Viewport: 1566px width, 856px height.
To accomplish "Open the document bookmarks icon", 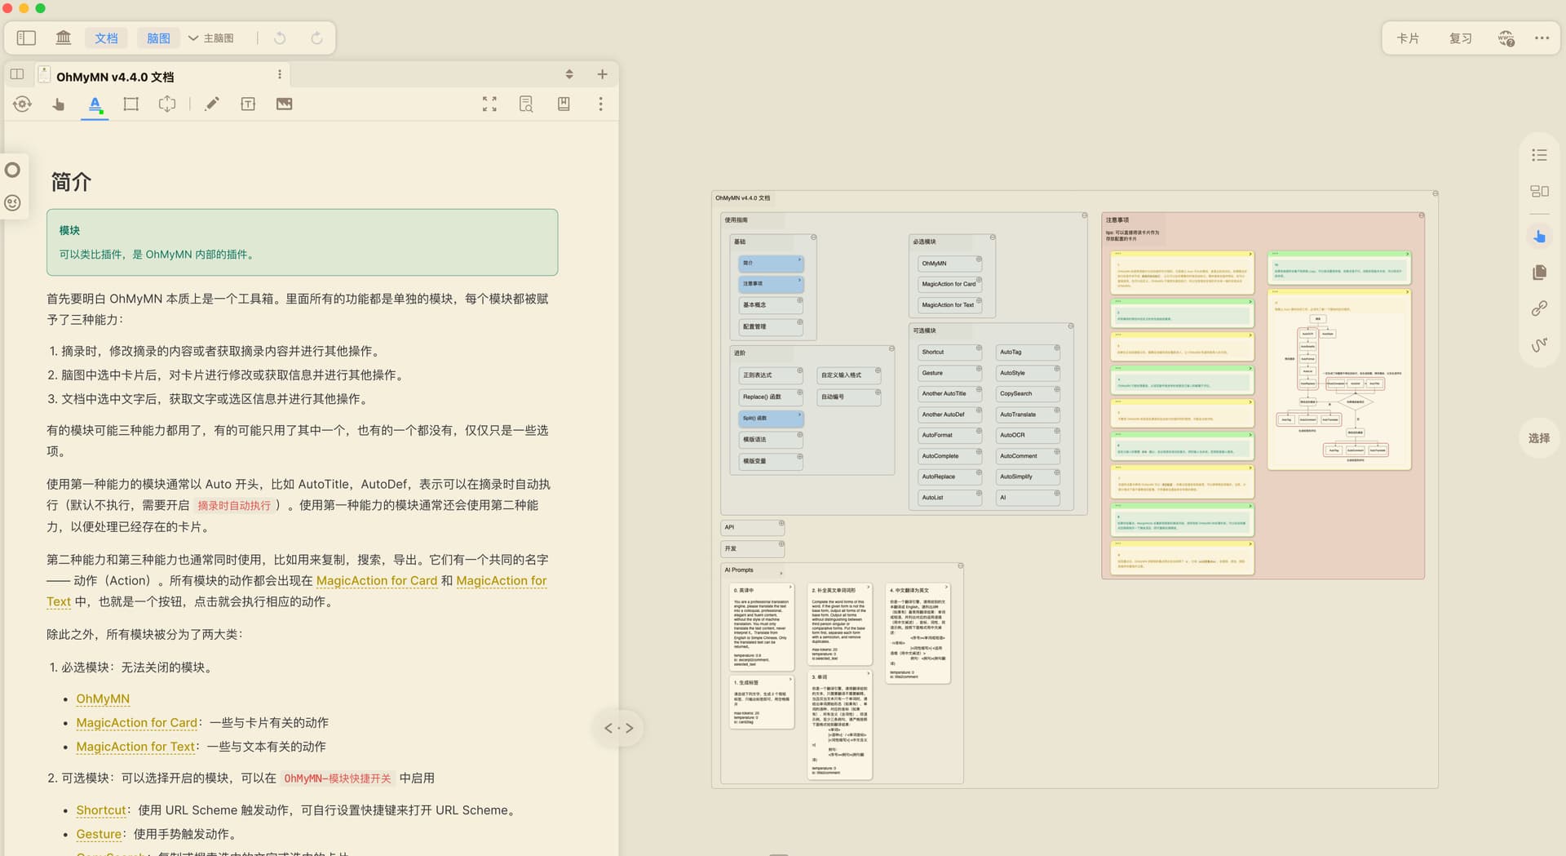I will 564,104.
